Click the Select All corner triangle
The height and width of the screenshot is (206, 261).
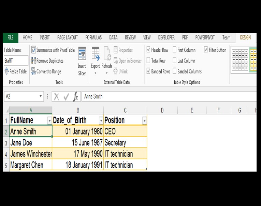click(x=7, y=111)
